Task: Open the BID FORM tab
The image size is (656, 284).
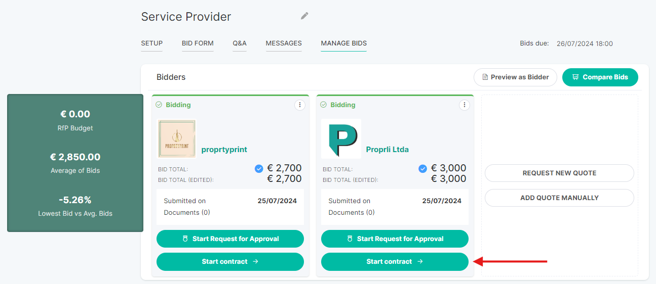Action: pos(198,43)
